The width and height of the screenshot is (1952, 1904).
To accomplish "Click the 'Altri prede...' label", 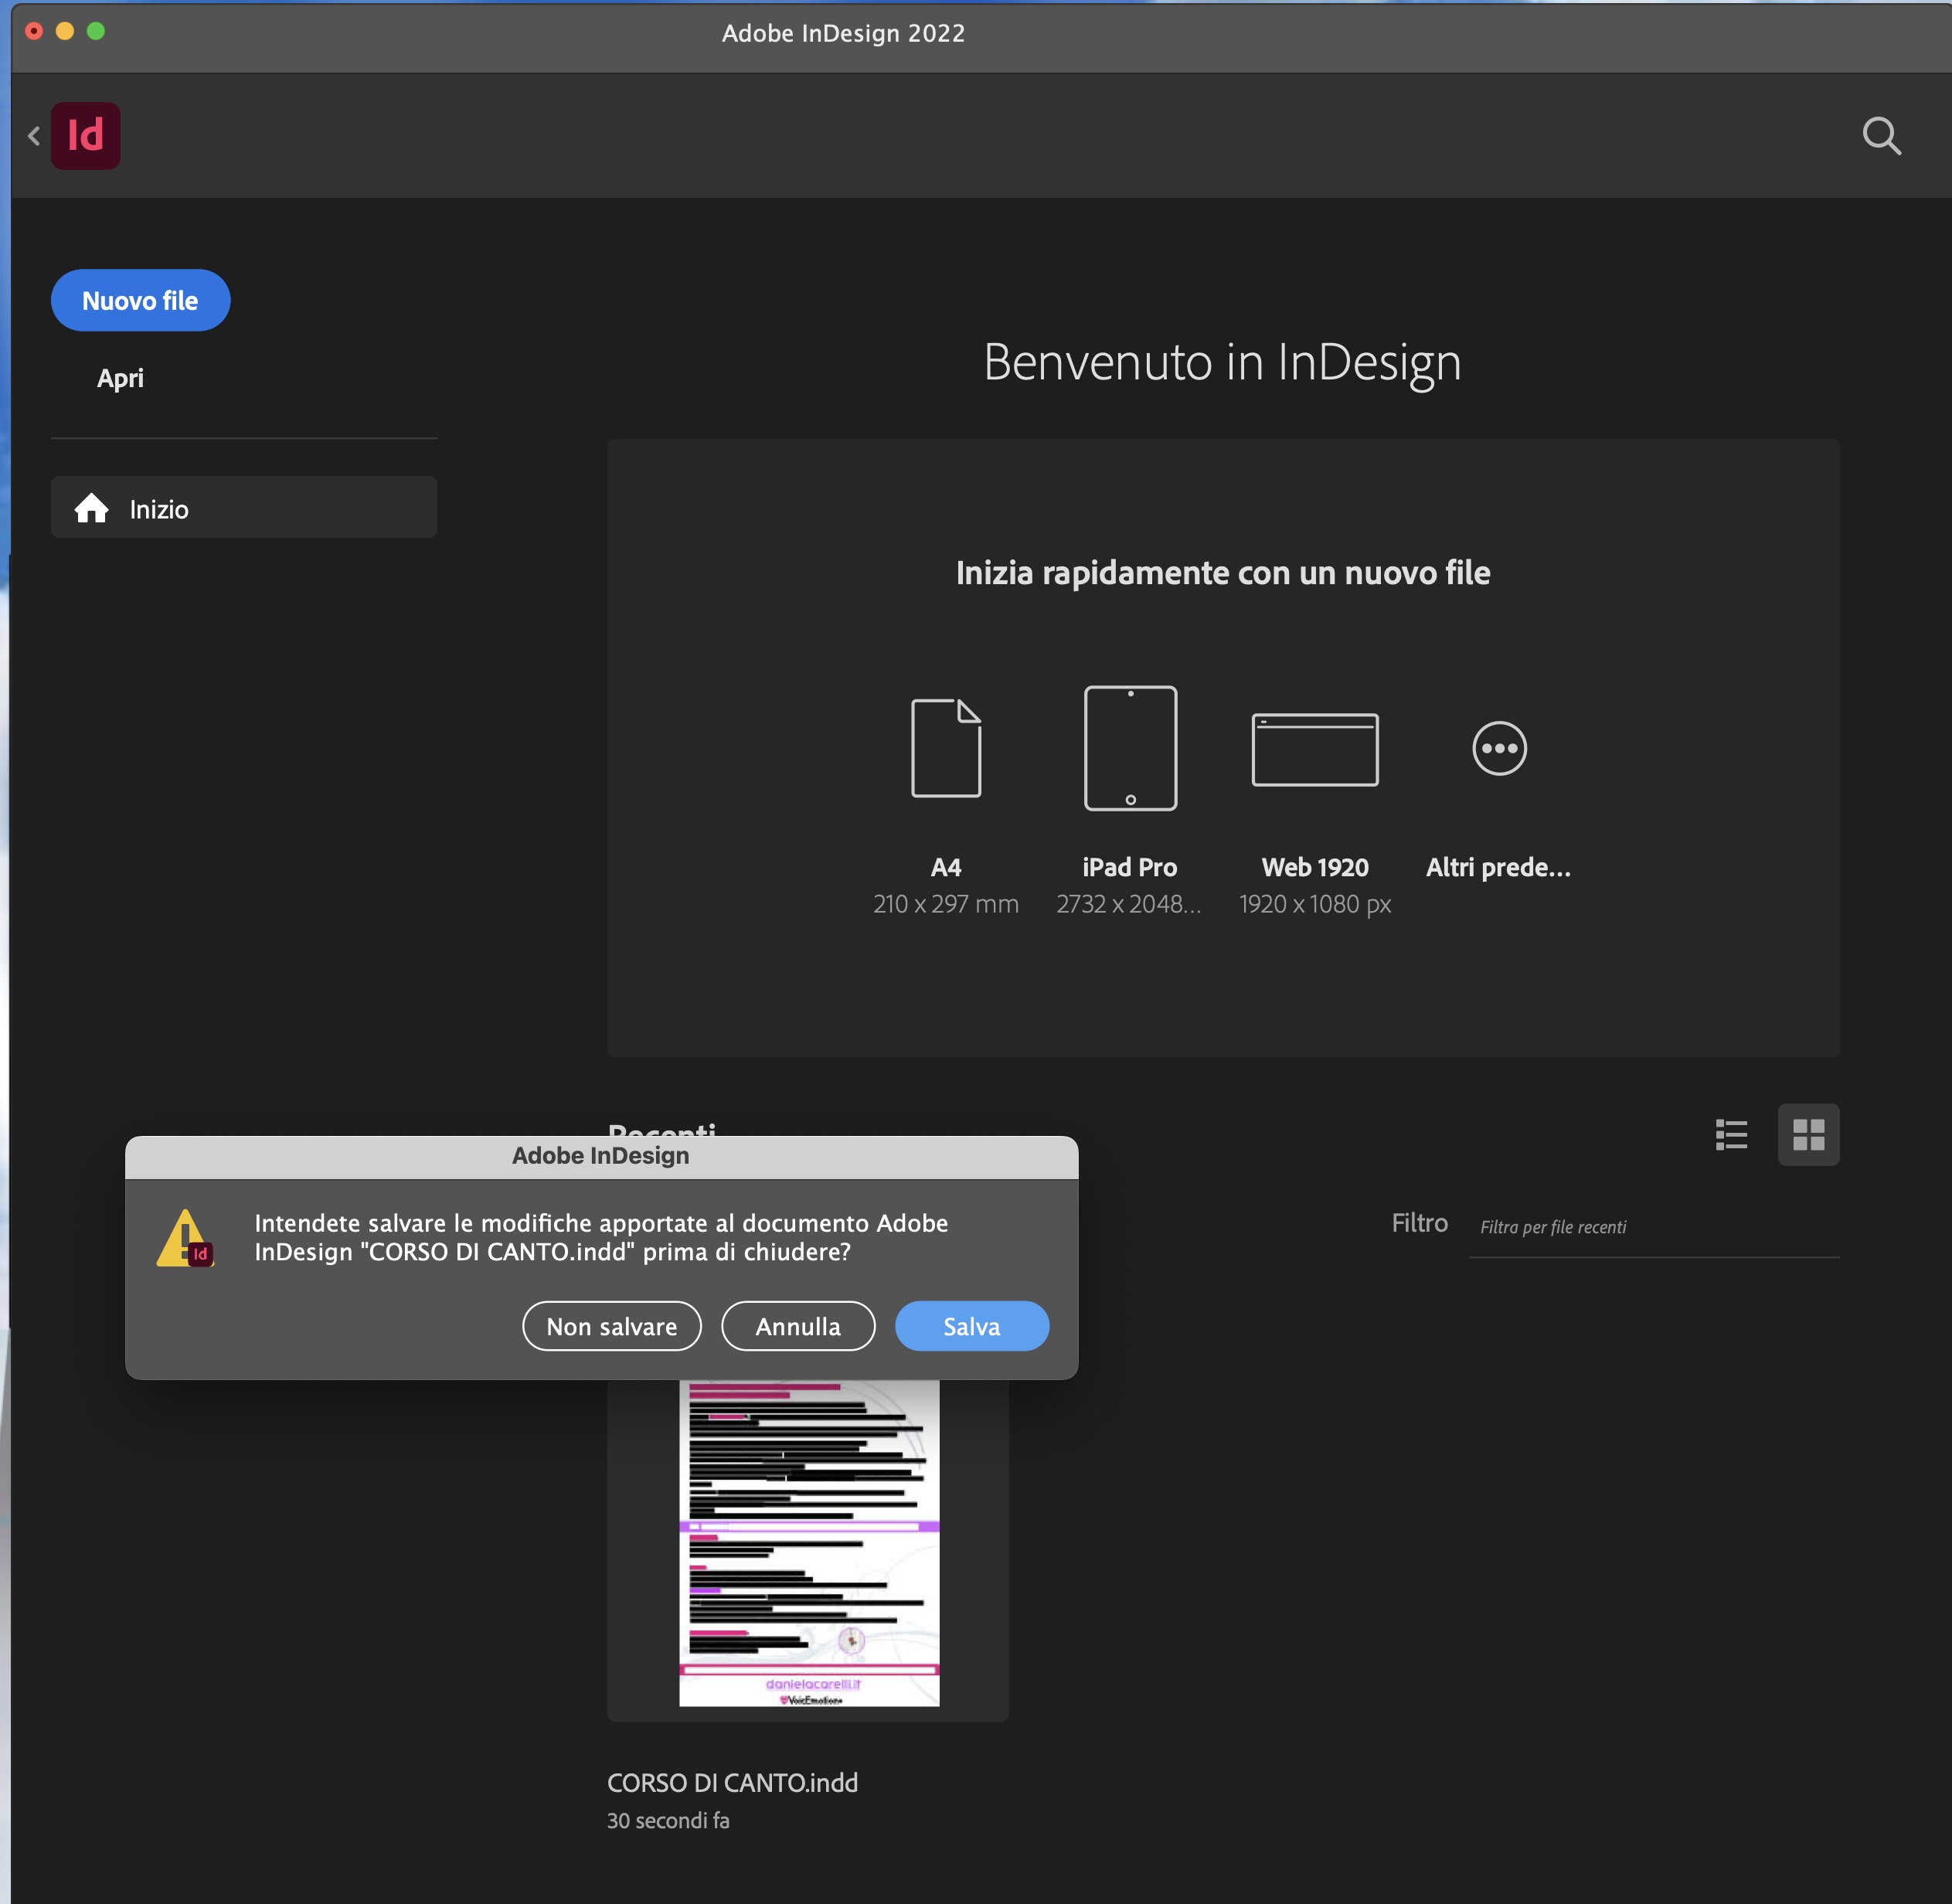I will [1498, 867].
